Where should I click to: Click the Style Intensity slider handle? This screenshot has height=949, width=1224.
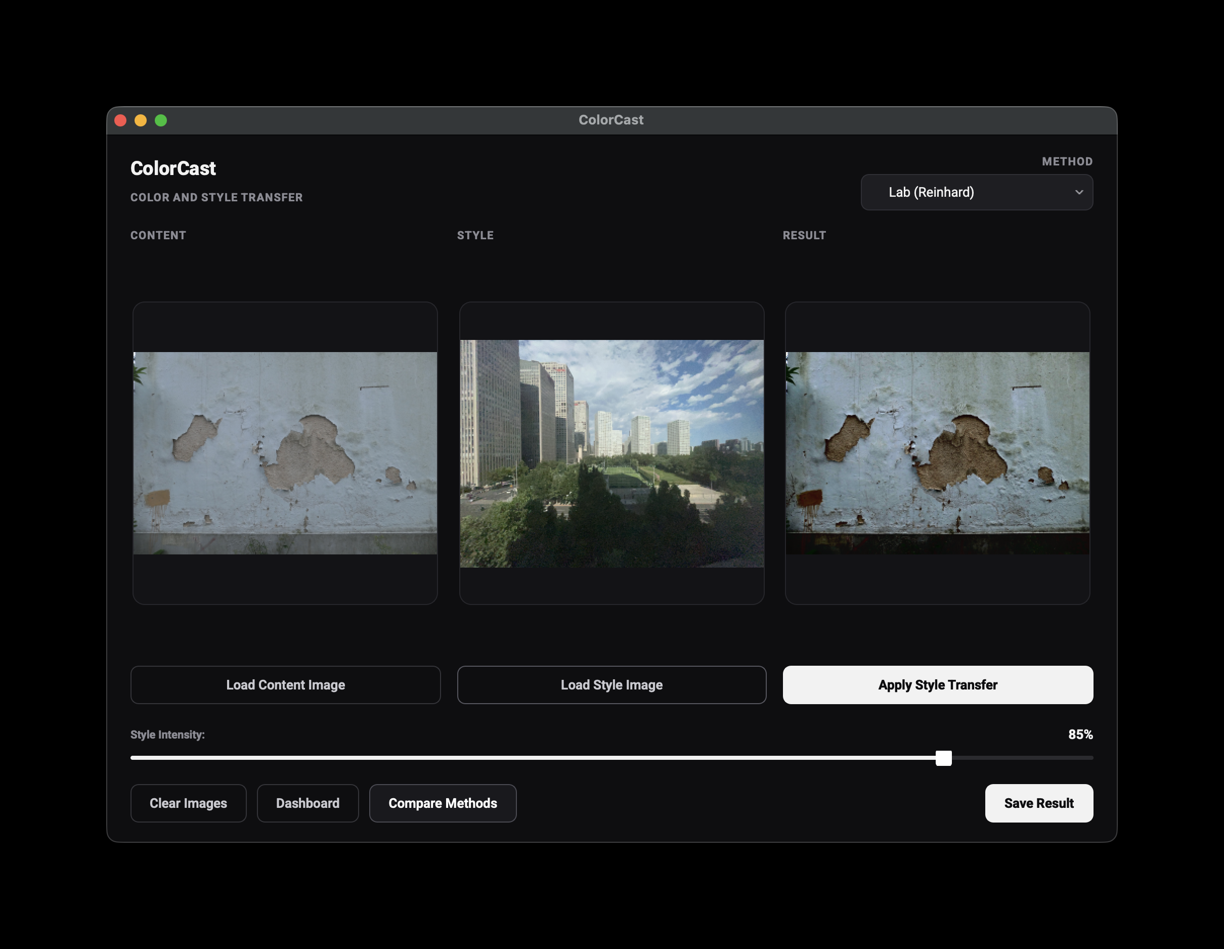coord(943,758)
